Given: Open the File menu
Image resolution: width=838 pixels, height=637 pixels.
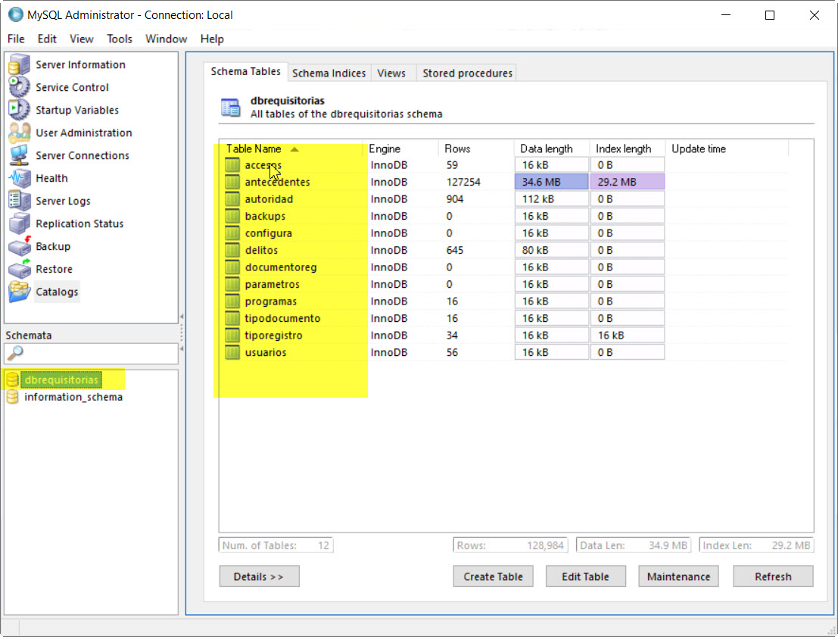Looking at the screenshot, I should pos(16,39).
